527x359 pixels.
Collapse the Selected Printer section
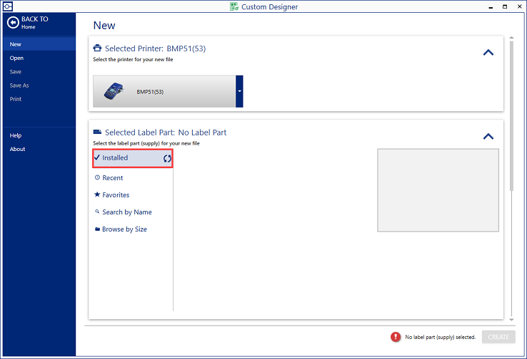[488, 52]
